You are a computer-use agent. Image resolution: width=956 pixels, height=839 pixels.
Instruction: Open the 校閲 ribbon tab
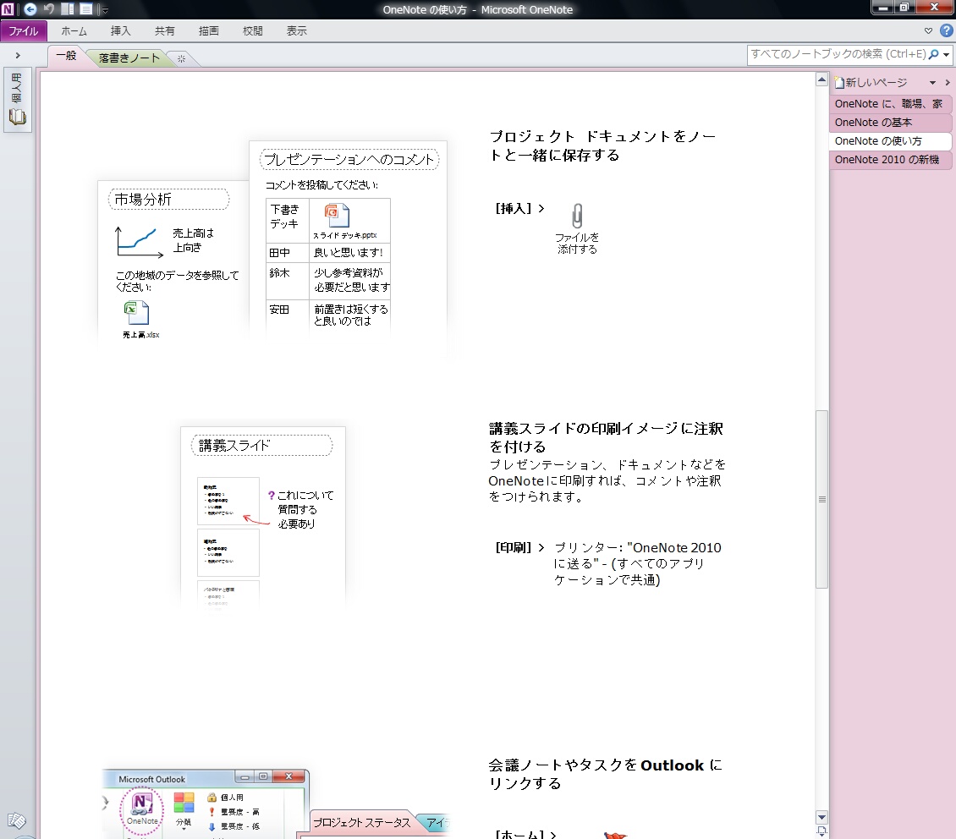click(252, 31)
